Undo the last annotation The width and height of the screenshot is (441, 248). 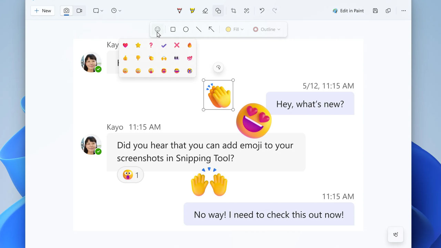(x=262, y=11)
